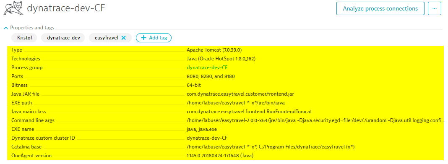Click the Catalina base label

[x=26, y=147]
